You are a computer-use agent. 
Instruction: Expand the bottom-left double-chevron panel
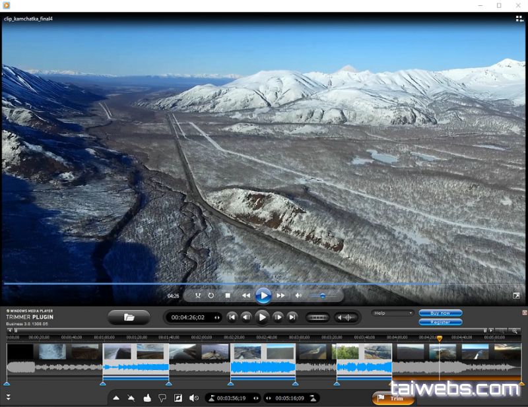tap(8, 397)
